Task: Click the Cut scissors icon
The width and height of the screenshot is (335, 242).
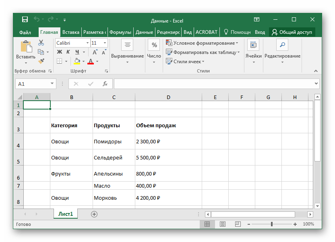Action: coord(41,43)
